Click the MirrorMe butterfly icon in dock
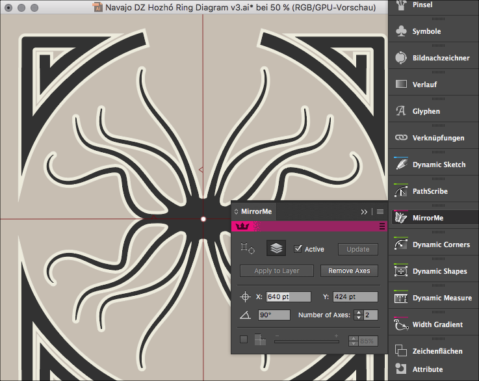Image resolution: width=479 pixels, height=381 pixels. [x=401, y=217]
